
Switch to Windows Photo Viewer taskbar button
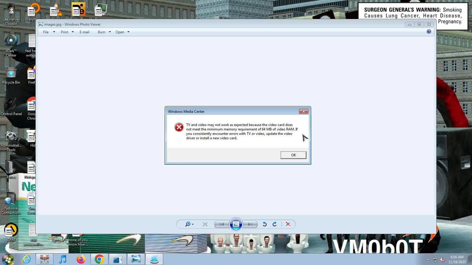point(136,259)
